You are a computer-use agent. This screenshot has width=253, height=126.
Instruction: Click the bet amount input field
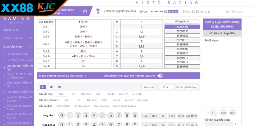click(219, 124)
